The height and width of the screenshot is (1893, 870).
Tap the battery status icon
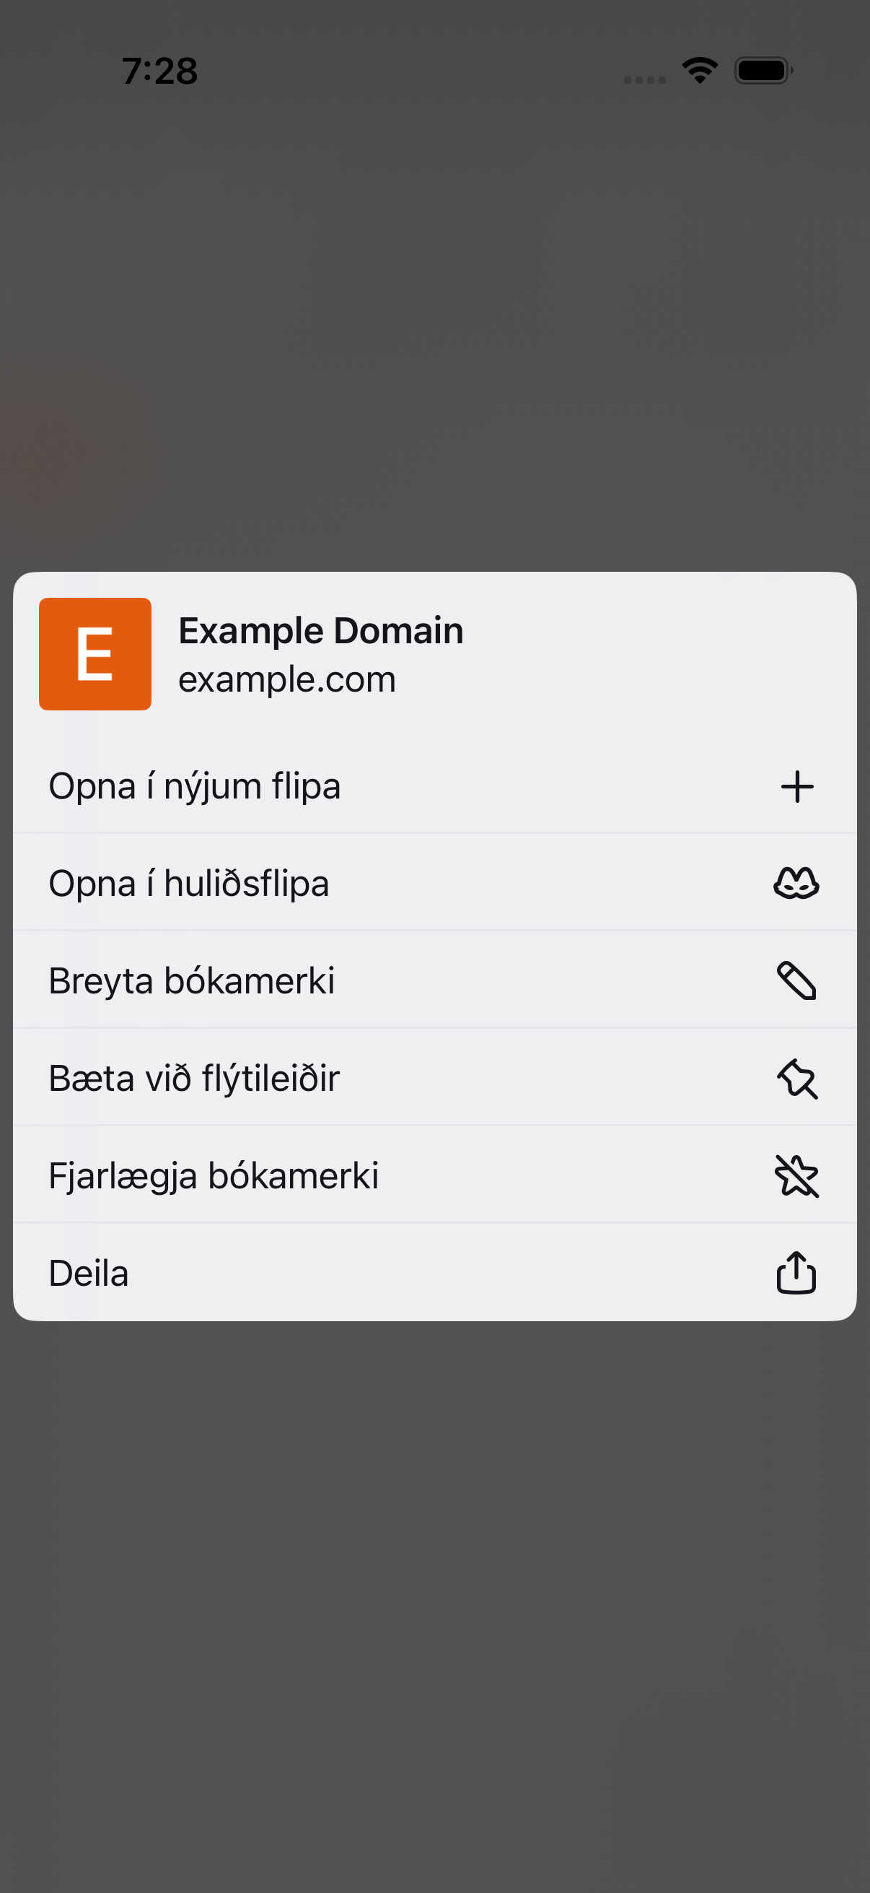pyautogui.click(x=763, y=71)
